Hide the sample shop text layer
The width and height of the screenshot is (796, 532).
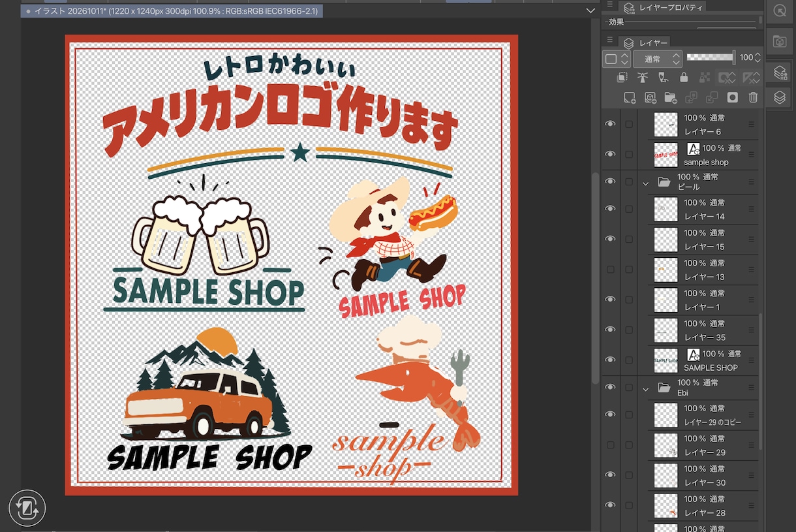point(610,154)
